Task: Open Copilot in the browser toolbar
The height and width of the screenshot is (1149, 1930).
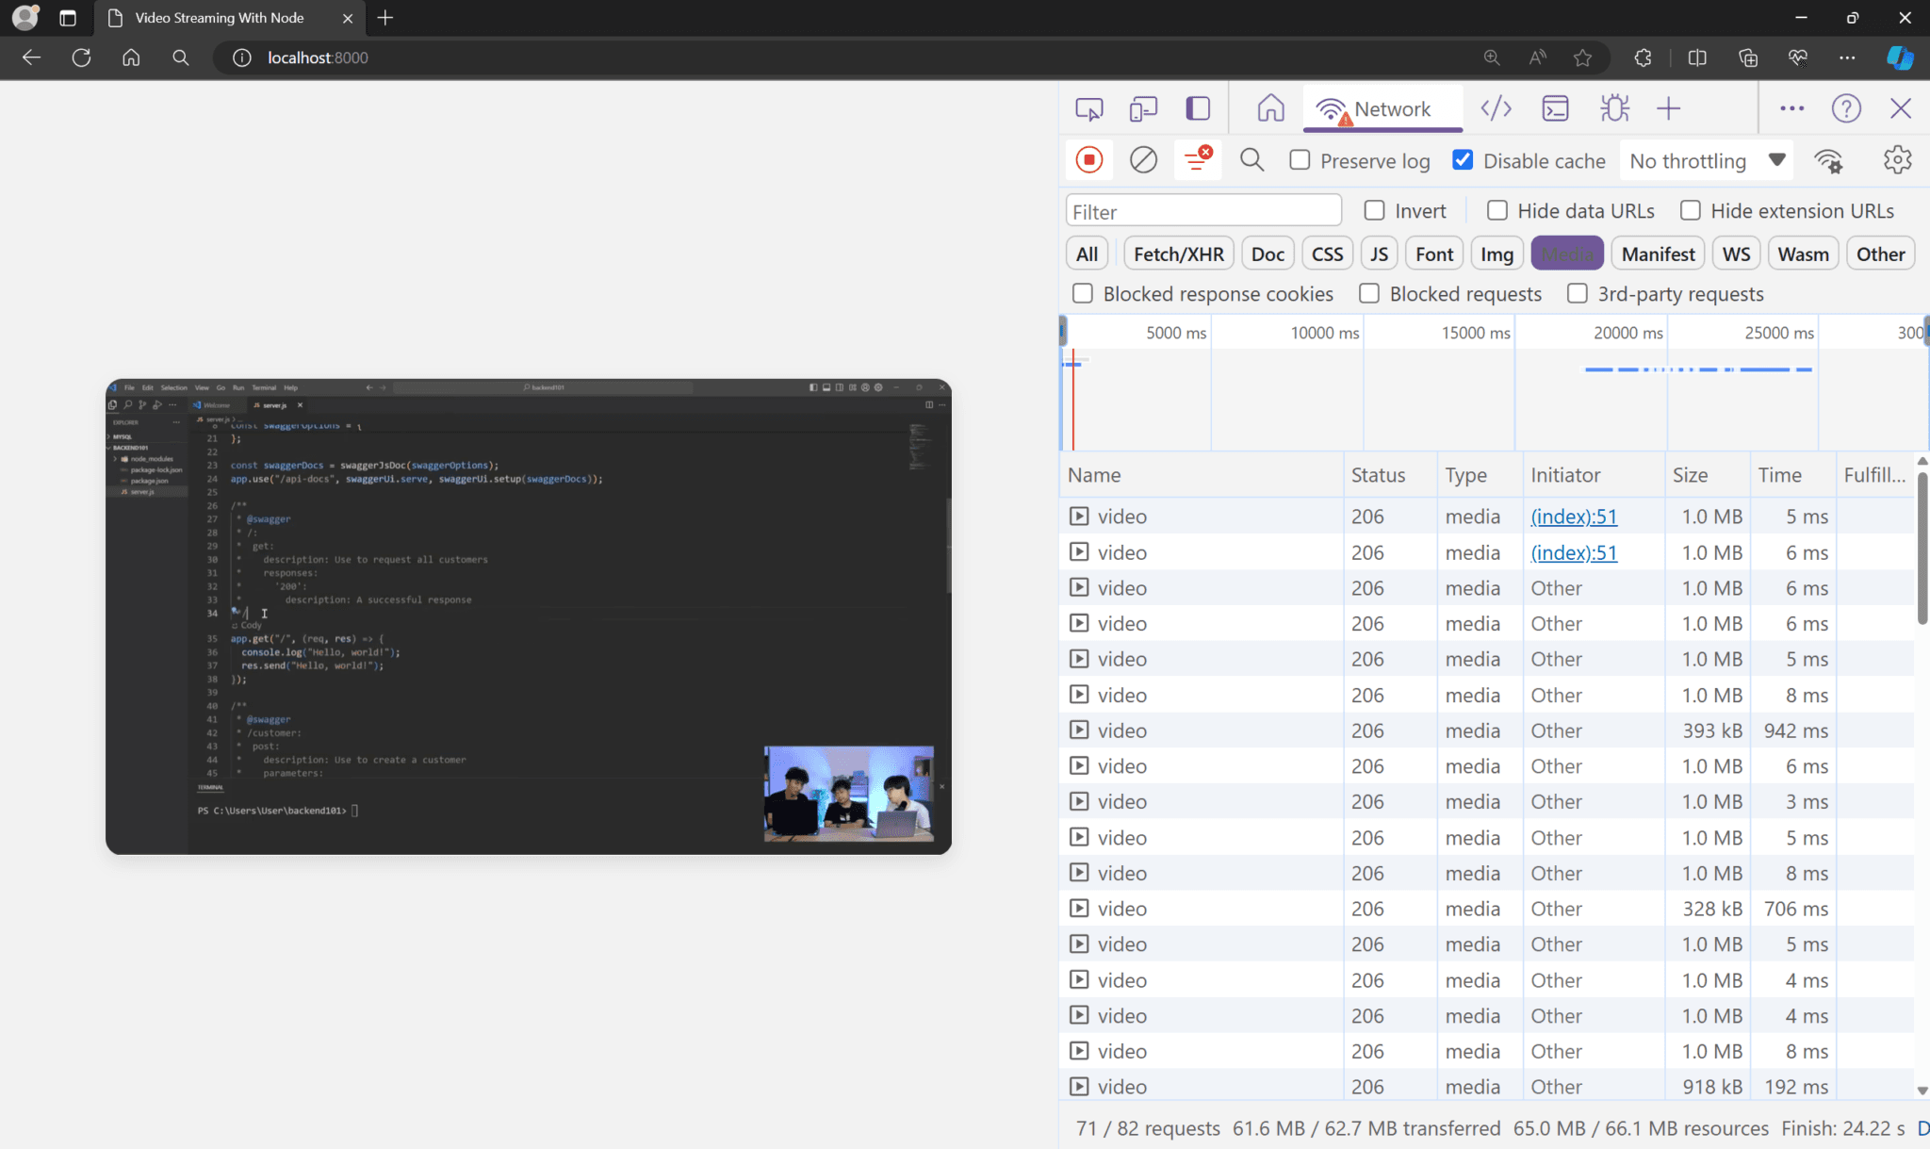Action: pos(1898,57)
